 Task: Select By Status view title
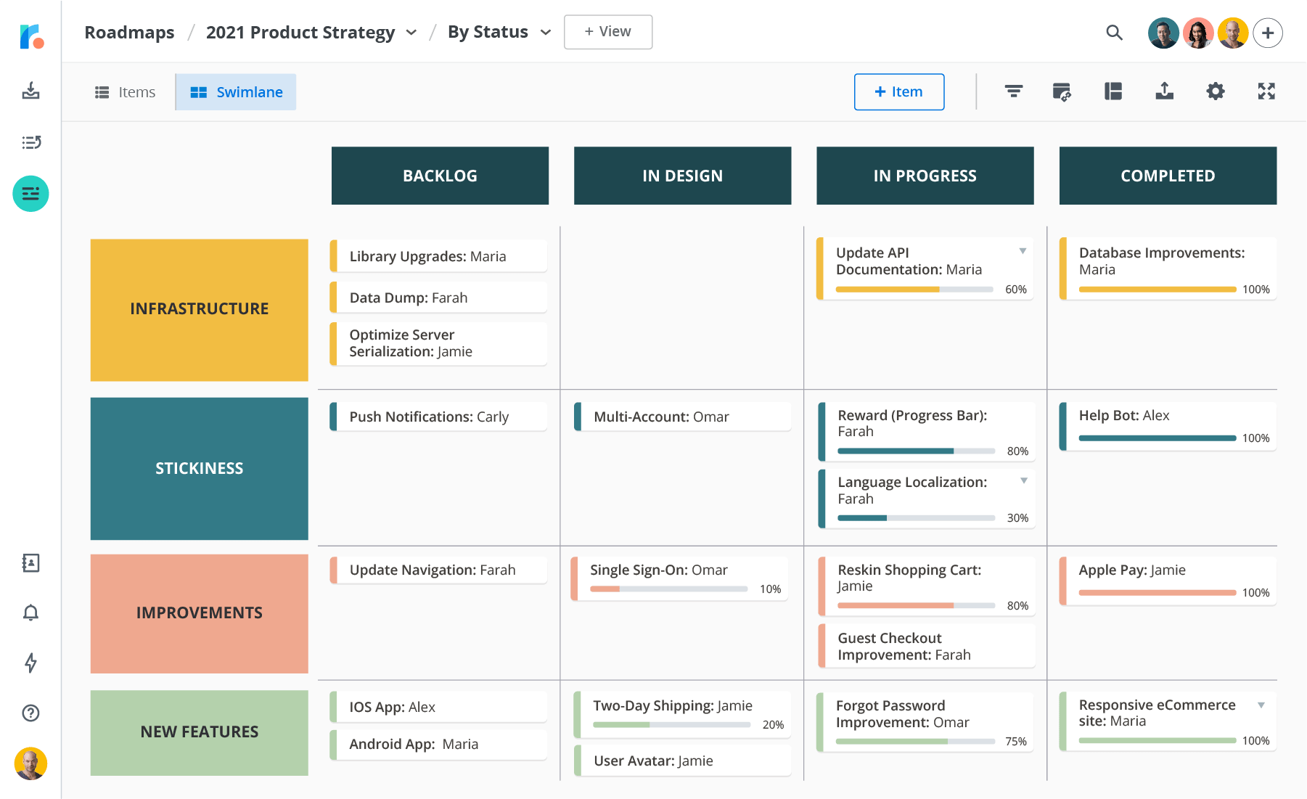tap(488, 32)
